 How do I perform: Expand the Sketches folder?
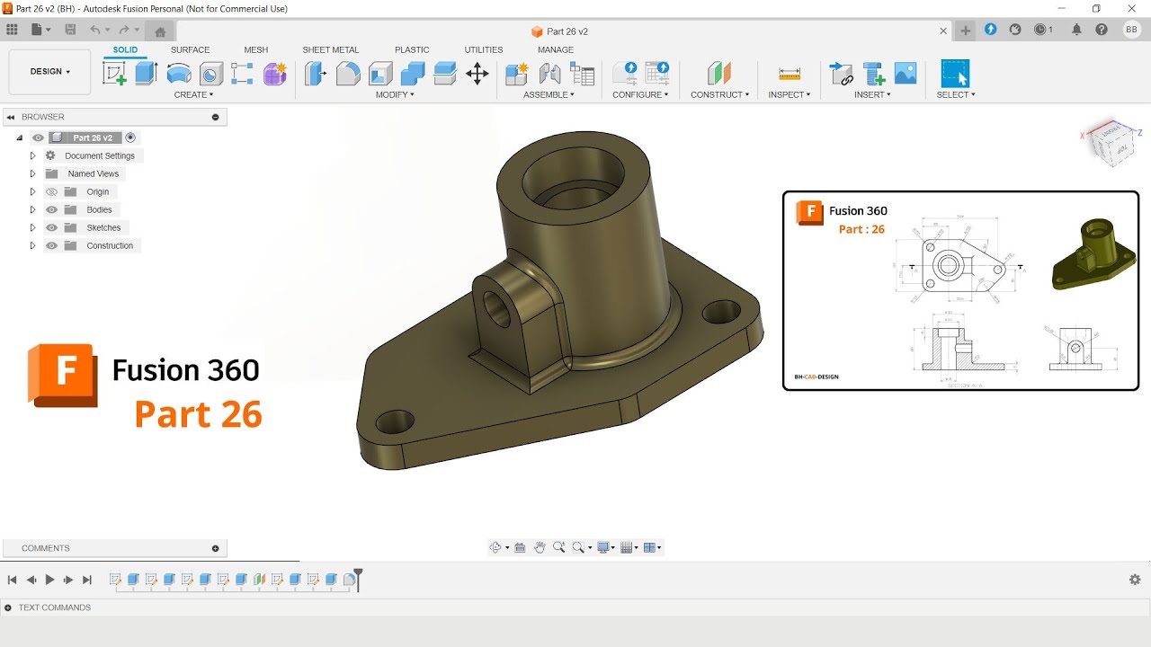33,227
